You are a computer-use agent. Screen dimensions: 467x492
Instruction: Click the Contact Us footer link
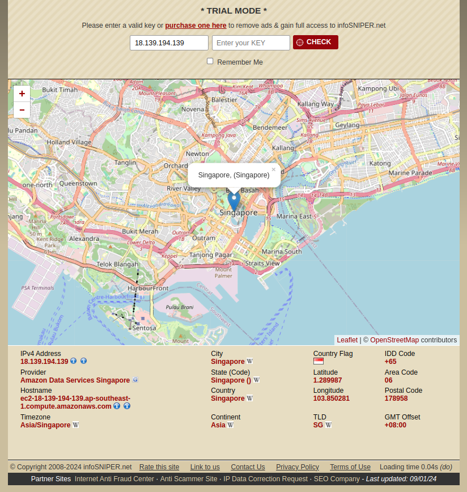tap(248, 467)
